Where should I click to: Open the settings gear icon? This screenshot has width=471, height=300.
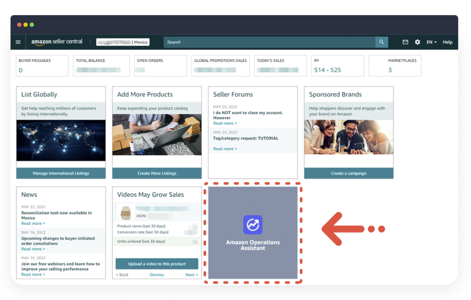tap(417, 42)
